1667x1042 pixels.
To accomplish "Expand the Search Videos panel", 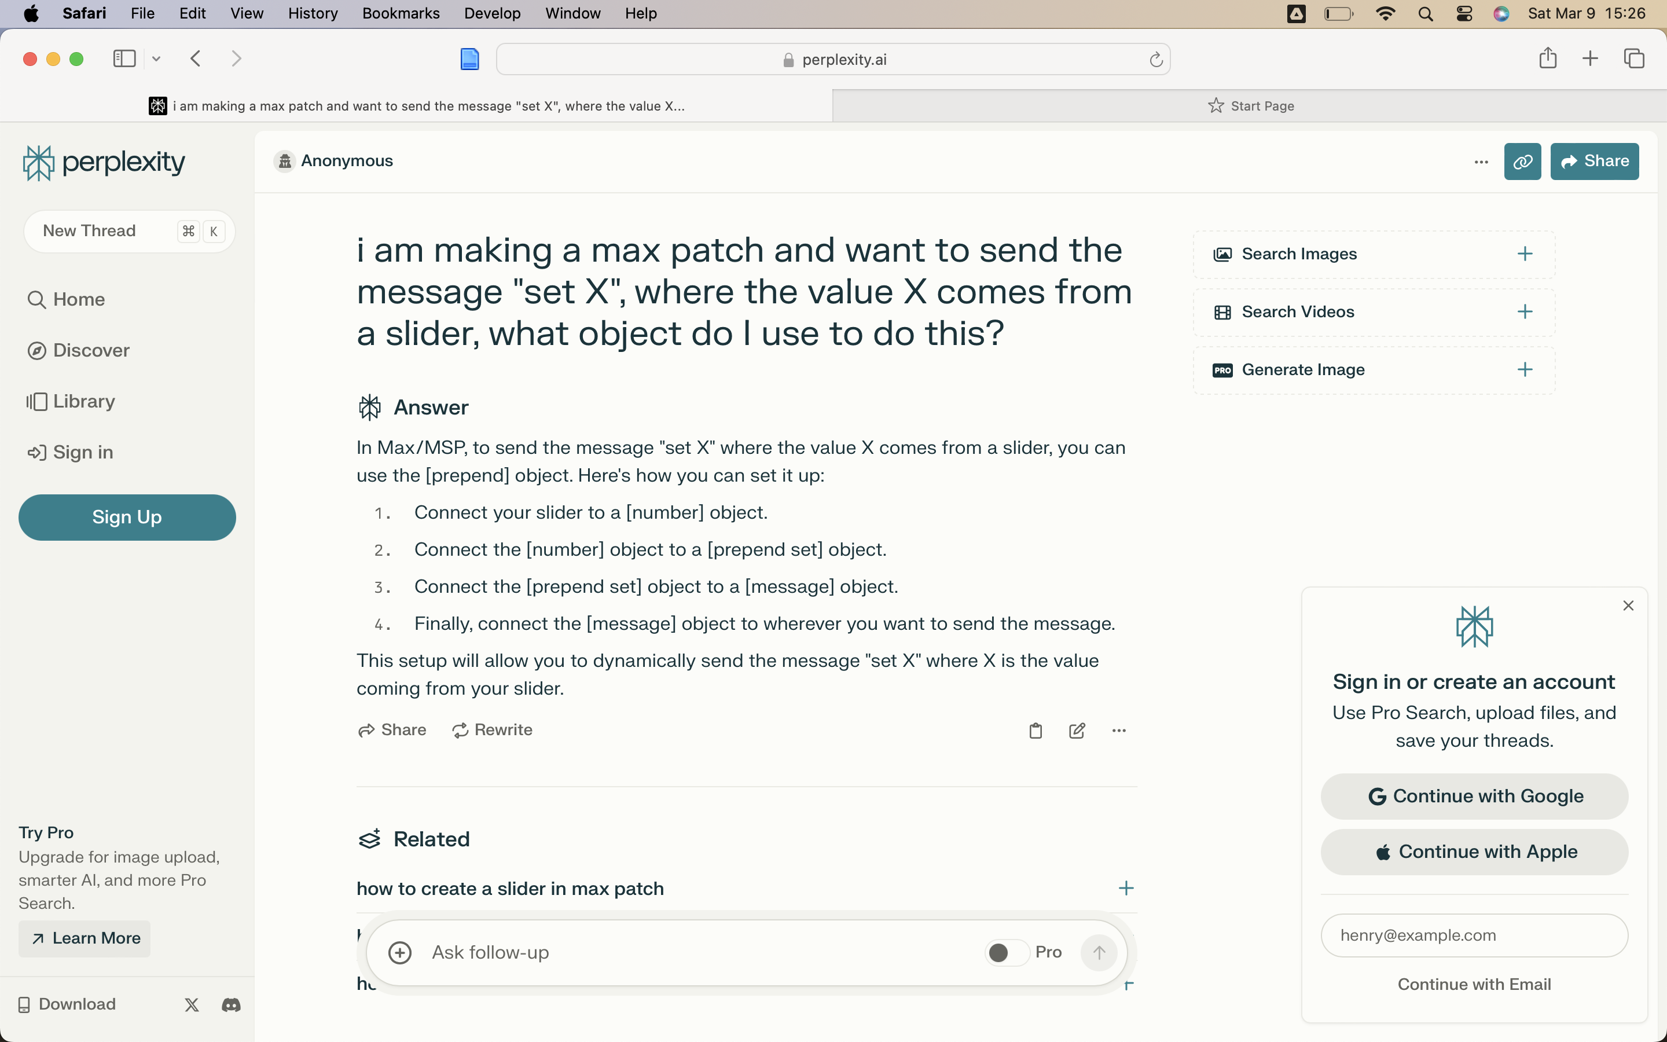I will [x=1525, y=312].
